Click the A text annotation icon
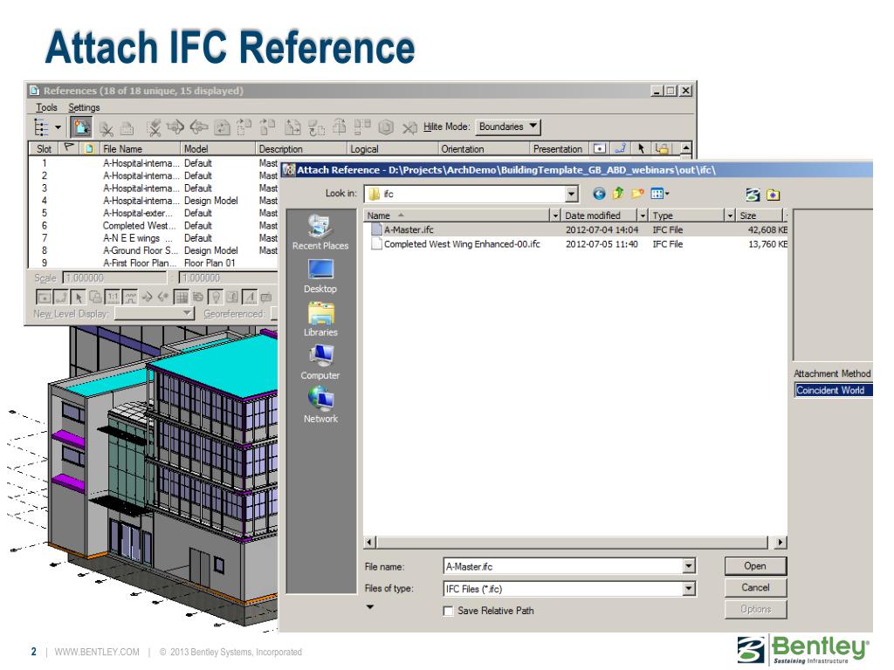Screen dimensions: 894x670 [x=250, y=297]
